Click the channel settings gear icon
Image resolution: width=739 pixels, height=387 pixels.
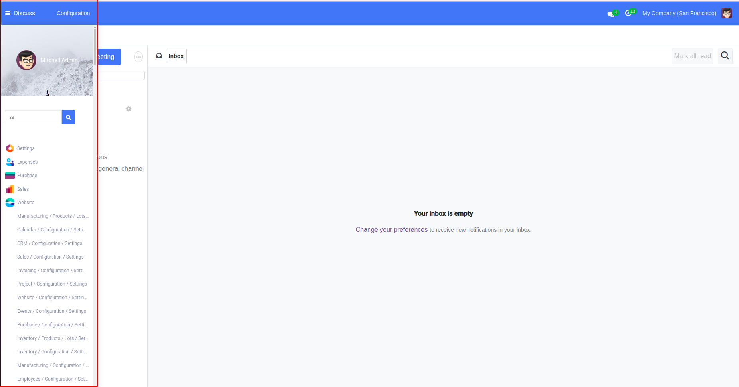129,109
